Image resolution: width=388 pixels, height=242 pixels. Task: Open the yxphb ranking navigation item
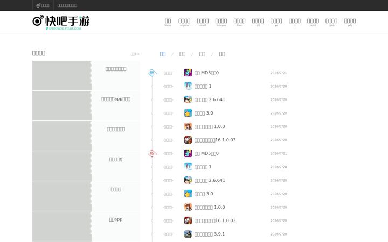[x=313, y=22]
